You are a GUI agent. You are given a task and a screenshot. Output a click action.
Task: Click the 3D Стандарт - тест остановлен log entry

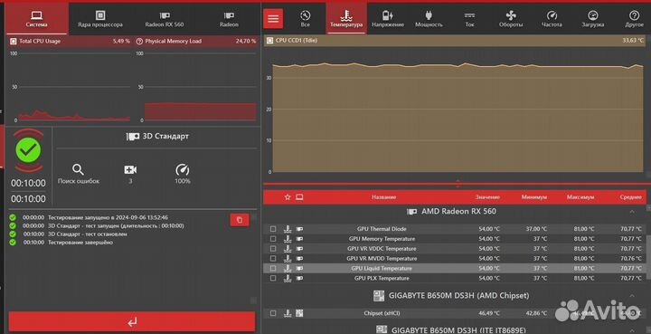pos(88,234)
